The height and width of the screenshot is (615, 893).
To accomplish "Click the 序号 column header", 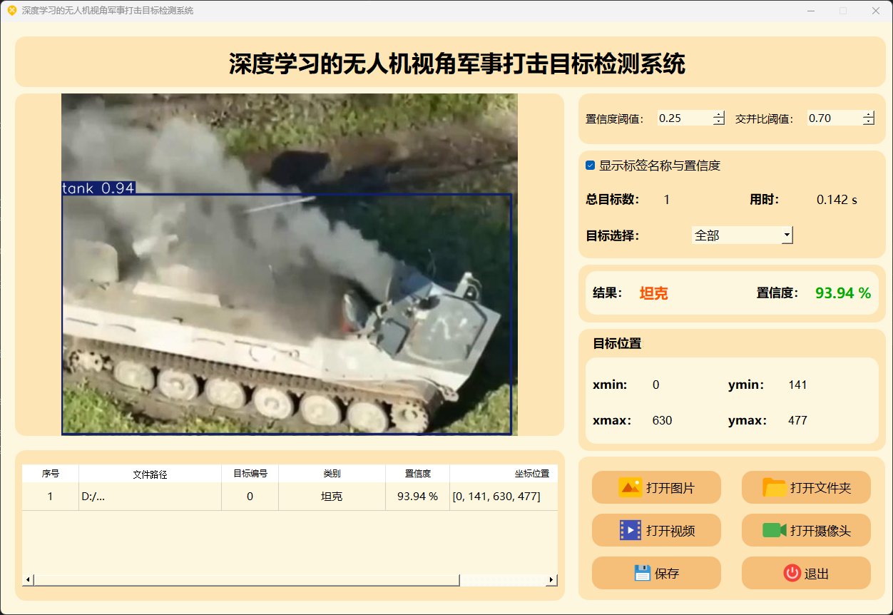I will [50, 474].
